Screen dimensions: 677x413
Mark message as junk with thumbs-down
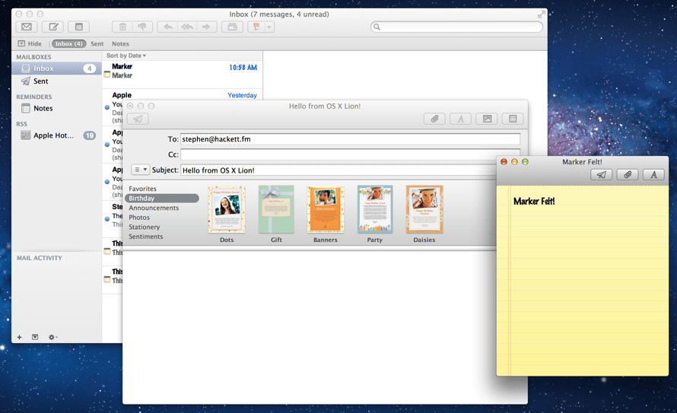point(142,27)
